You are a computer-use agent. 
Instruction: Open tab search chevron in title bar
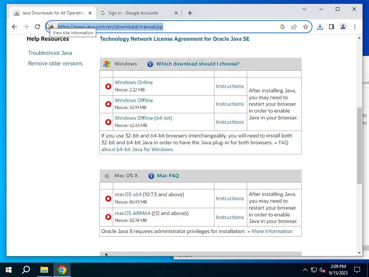304,9
